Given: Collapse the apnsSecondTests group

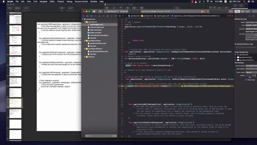Looking at the screenshot, I should (85, 41).
